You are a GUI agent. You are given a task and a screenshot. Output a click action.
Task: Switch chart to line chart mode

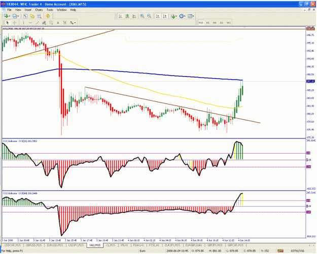[134, 16]
